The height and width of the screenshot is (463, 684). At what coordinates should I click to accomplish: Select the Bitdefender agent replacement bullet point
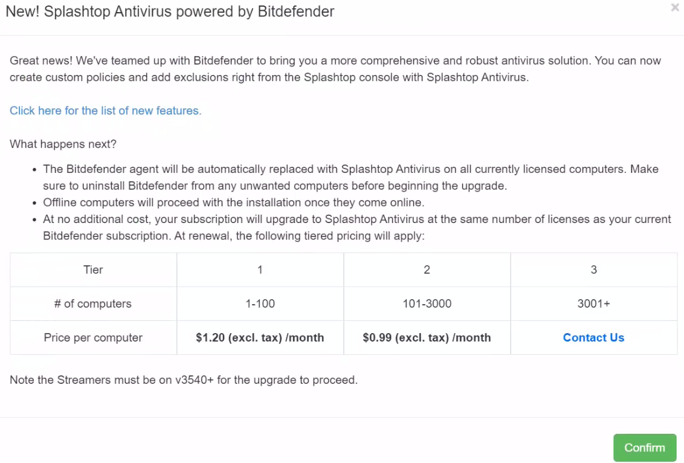349,177
